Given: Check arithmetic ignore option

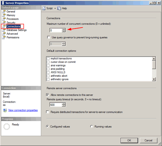Looking at the screenshot, I should [48, 79].
